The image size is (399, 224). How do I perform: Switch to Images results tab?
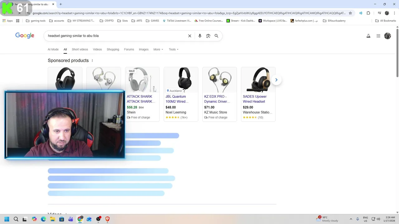(x=144, y=49)
